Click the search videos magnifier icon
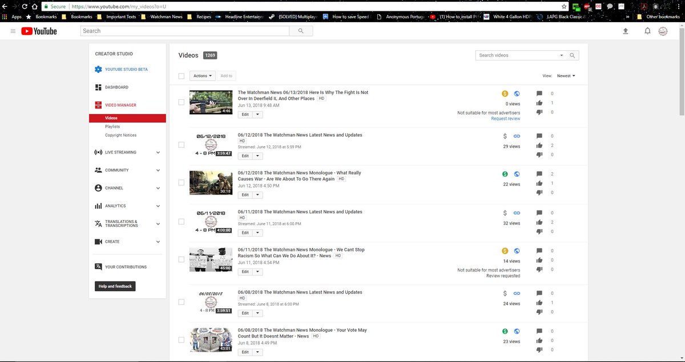The image size is (685, 362). coord(573,55)
